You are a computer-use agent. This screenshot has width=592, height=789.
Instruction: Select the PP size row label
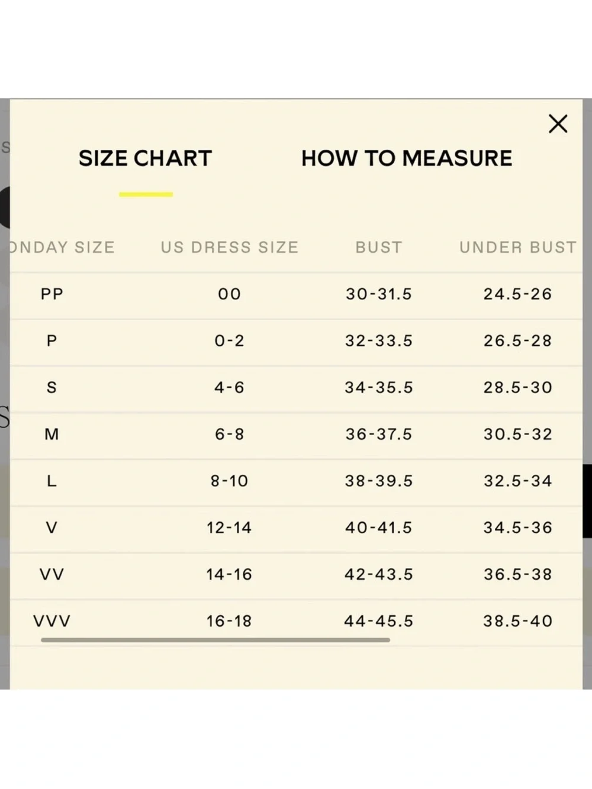coord(52,294)
